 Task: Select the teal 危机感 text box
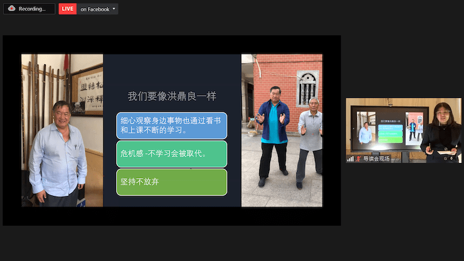coord(172,154)
